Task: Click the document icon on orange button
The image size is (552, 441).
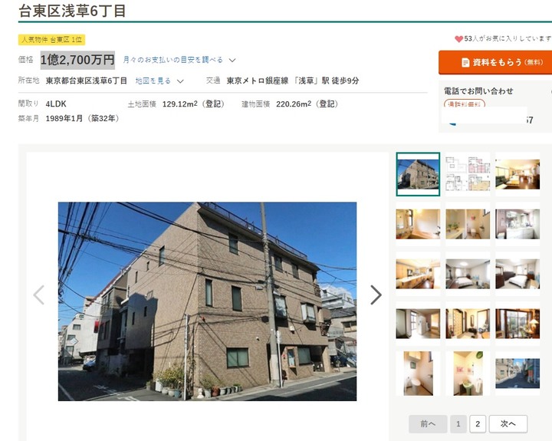Action: [465, 63]
